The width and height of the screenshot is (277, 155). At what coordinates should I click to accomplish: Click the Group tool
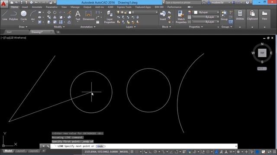click(224, 15)
